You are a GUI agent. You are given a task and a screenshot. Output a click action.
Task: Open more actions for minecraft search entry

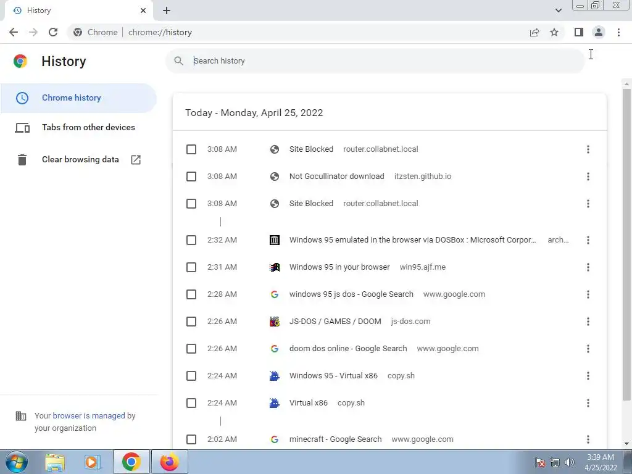pos(588,439)
